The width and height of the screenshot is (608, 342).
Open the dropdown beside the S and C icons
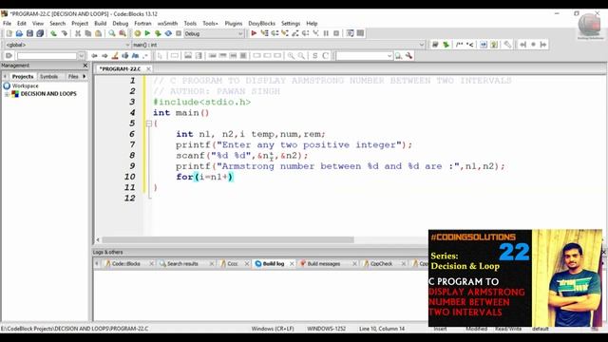coord(389,56)
